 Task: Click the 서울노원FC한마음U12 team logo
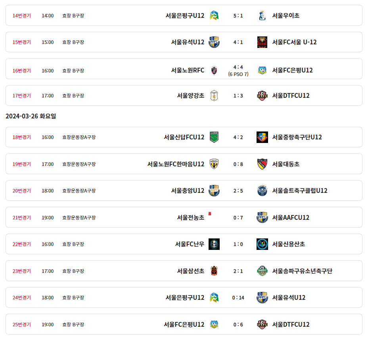(214, 164)
